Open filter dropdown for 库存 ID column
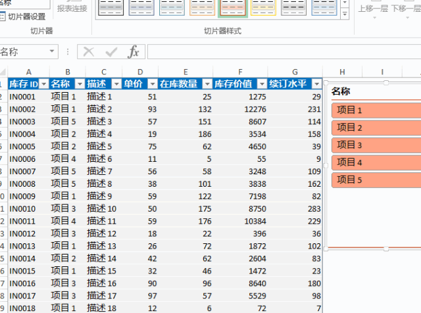 click(44, 84)
